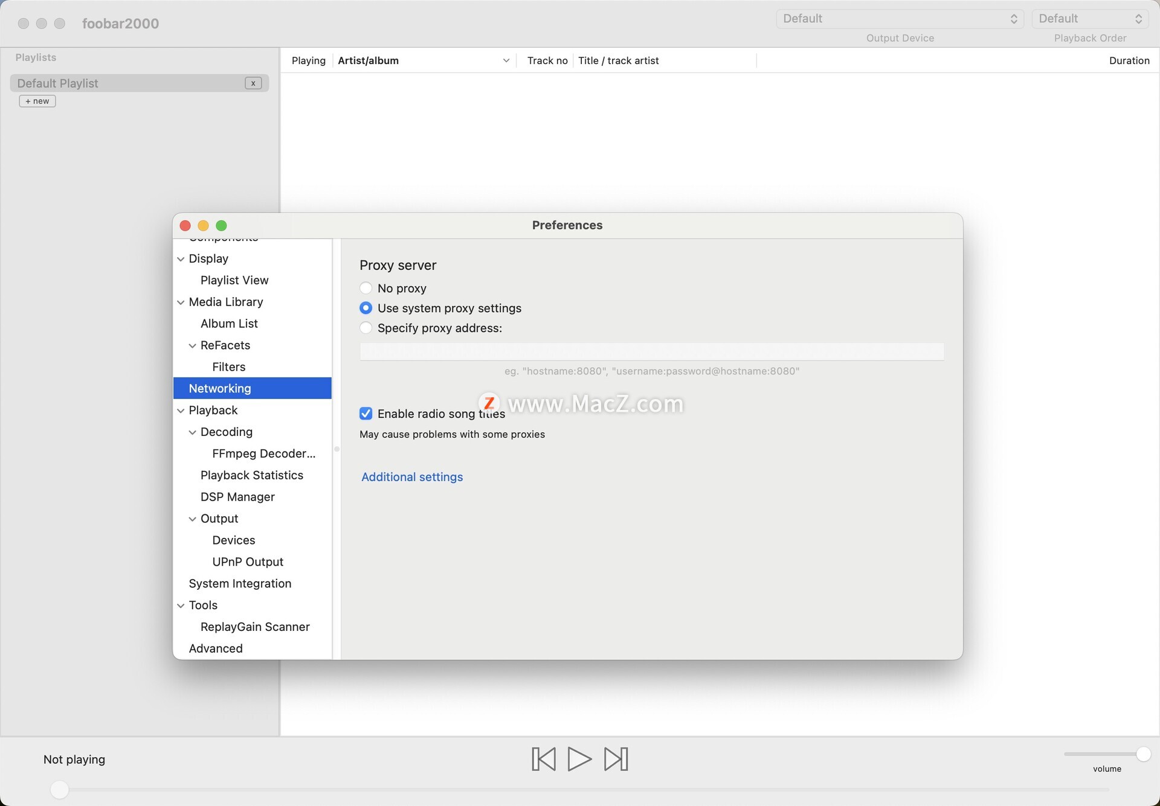Open FFmpeg Decoder preferences page
1160x806 pixels.
tap(264, 453)
